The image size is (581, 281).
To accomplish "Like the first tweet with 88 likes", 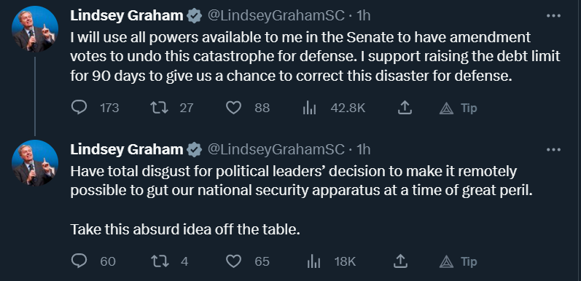I will tap(233, 108).
